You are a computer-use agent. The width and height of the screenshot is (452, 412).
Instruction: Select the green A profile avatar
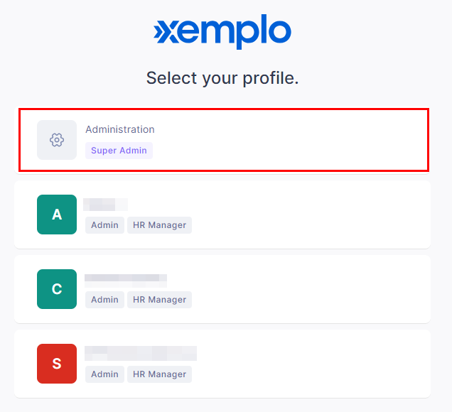tap(57, 215)
